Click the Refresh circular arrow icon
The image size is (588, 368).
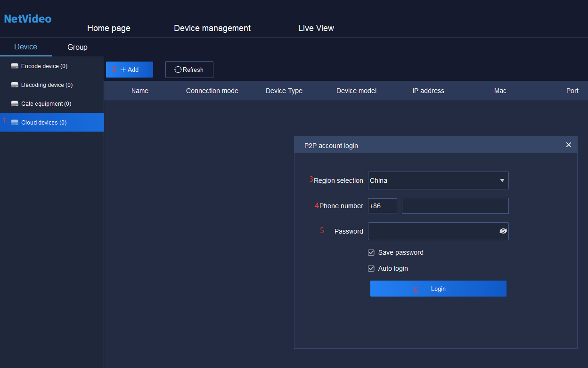coord(178,70)
